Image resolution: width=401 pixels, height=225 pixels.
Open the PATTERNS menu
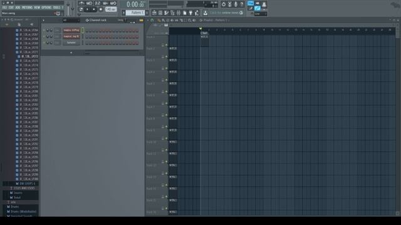click(x=27, y=7)
